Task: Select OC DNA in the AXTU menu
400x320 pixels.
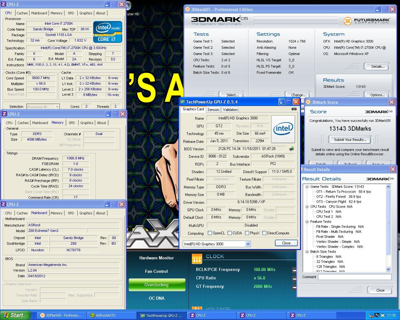Action: click(x=157, y=298)
